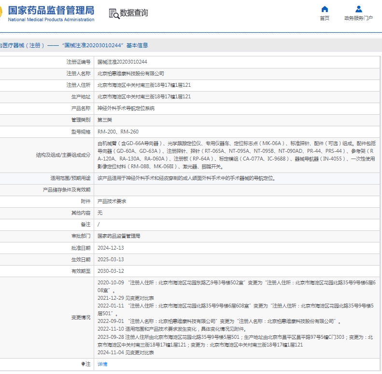382x374 pixels.
Task: Click the 基本信息 page heading
Action: click(137, 45)
